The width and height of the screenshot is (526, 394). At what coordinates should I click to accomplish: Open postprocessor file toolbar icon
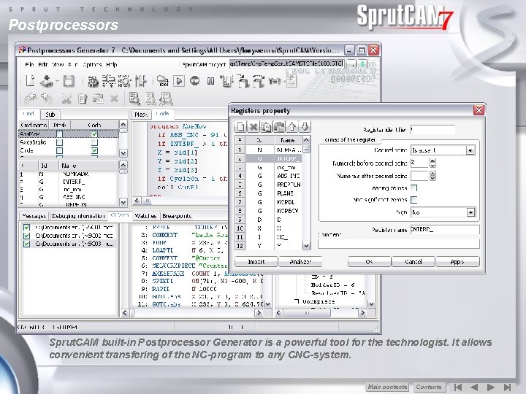46,81
